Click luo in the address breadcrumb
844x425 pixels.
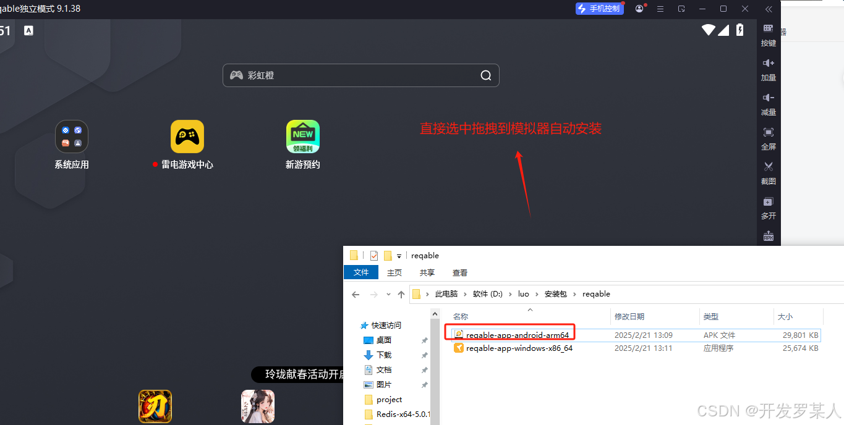click(524, 294)
